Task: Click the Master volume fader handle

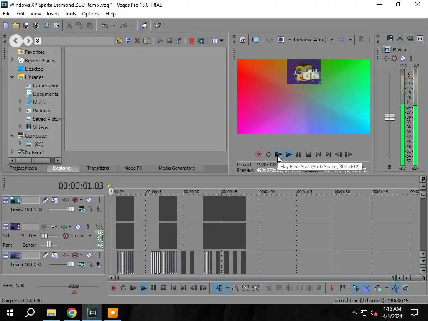Action: point(390,117)
